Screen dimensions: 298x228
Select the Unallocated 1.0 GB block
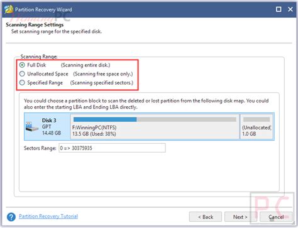[257, 126]
